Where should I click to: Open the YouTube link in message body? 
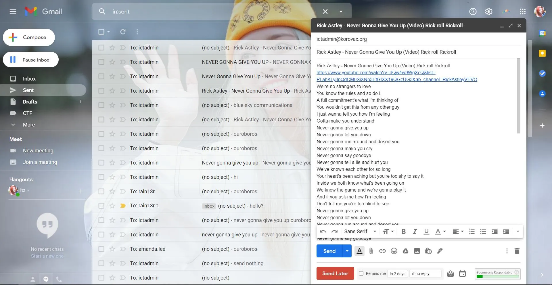376,73
